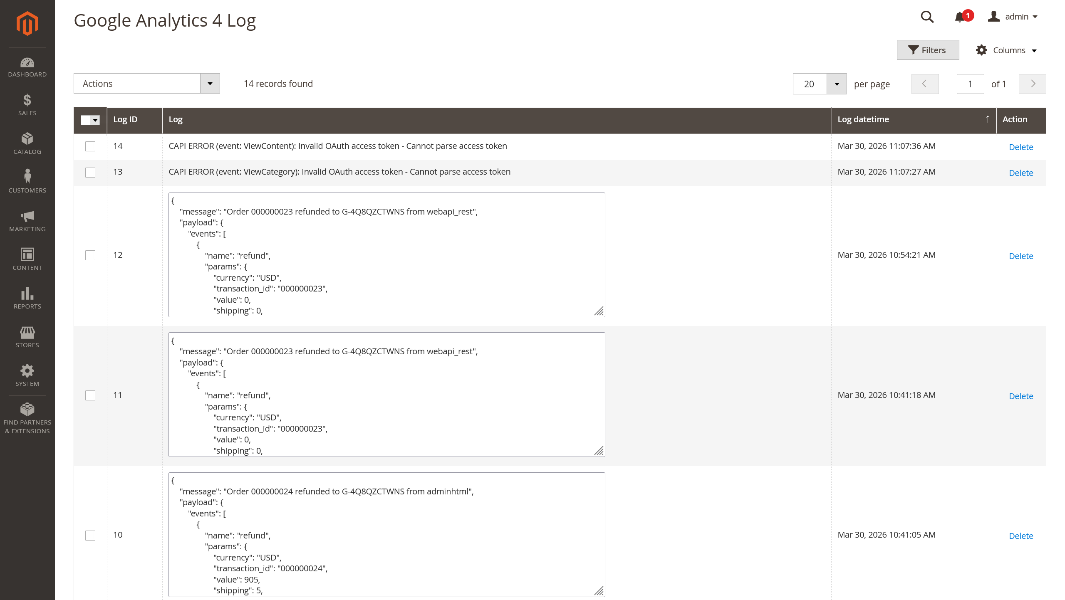Open the notifications bell icon
The height and width of the screenshot is (600, 1065).
(960, 17)
